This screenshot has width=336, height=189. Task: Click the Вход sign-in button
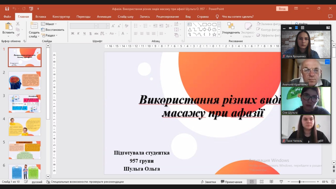pyautogui.click(x=282, y=9)
